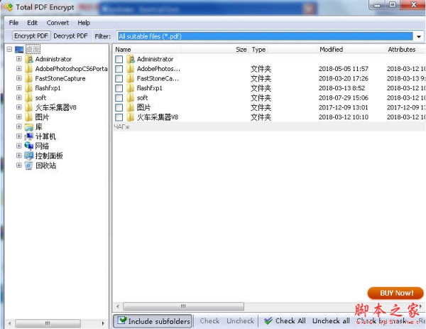Open the Edit menu
This screenshot has height=329, width=426.
click(x=33, y=23)
